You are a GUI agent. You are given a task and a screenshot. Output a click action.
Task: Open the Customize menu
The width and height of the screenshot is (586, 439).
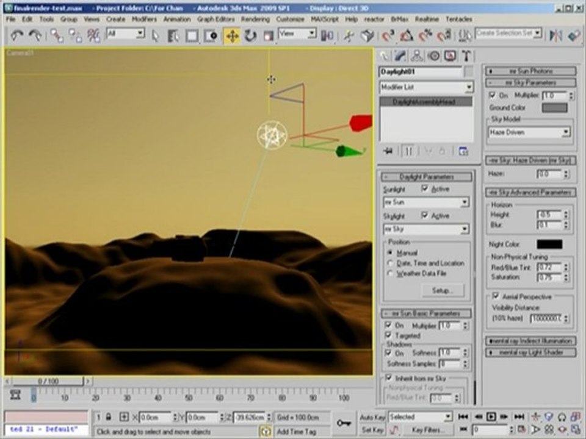291,19
